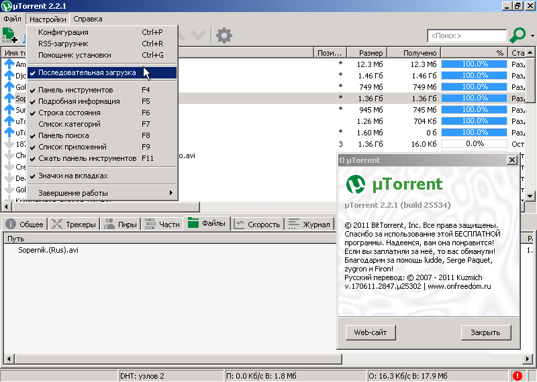Open search engine dropdown arrow beside magnifier
The image size is (537, 382).
click(x=531, y=35)
